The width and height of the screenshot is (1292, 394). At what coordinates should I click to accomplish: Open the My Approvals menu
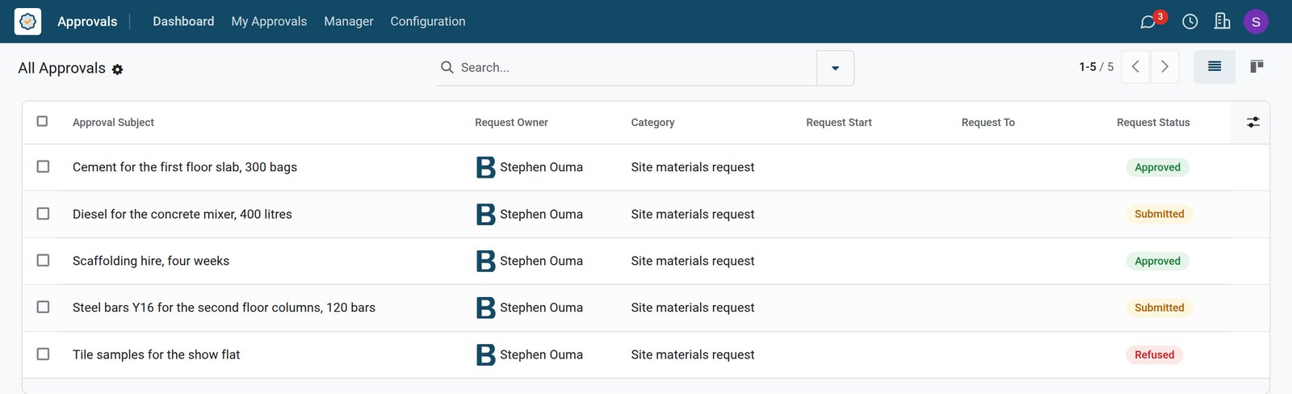269,21
